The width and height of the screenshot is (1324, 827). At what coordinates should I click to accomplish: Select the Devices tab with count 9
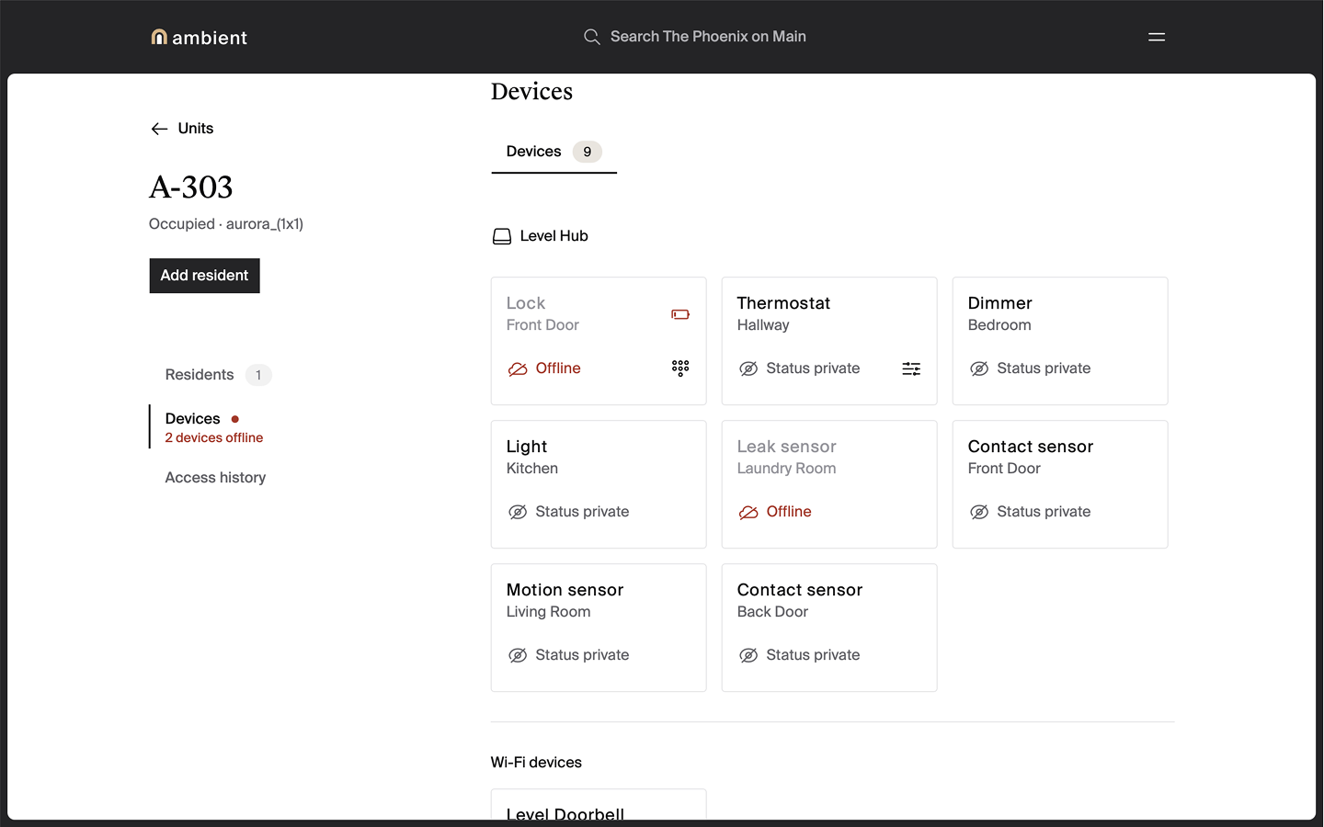point(553,152)
